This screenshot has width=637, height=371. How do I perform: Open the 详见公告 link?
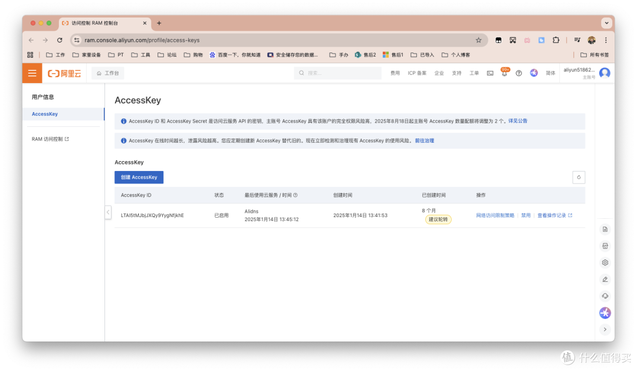[x=518, y=121]
